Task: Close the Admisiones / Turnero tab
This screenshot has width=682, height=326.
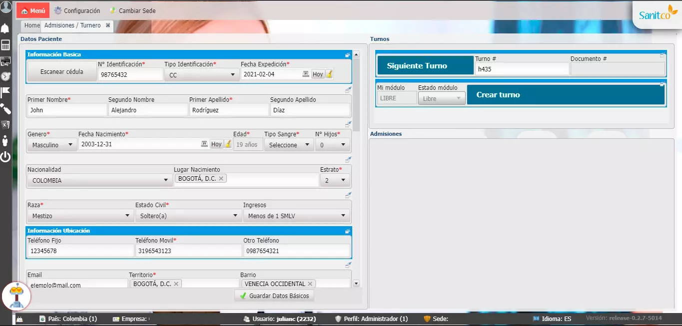Action: pos(108,25)
